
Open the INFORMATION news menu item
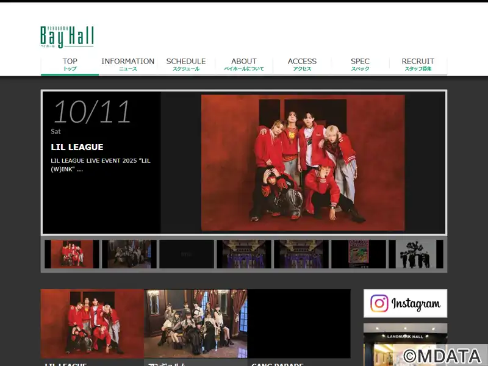click(128, 65)
